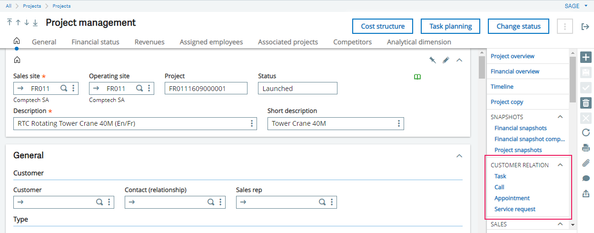Search Operating site with magnifier icon
The image size is (594, 233).
[x=139, y=88]
